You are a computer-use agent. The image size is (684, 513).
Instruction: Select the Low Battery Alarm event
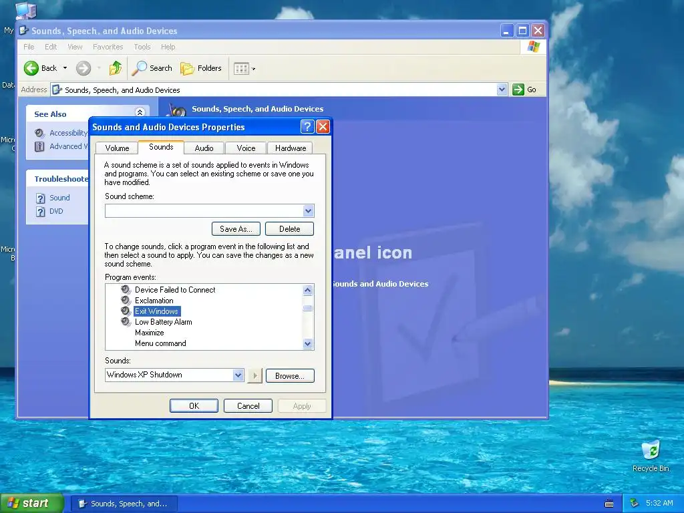163,322
